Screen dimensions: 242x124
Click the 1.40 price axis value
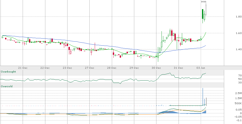click(239, 49)
